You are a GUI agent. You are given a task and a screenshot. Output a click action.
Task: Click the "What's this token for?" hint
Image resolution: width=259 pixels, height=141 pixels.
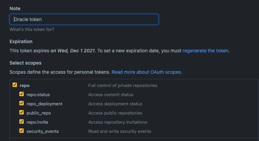click(x=32, y=30)
